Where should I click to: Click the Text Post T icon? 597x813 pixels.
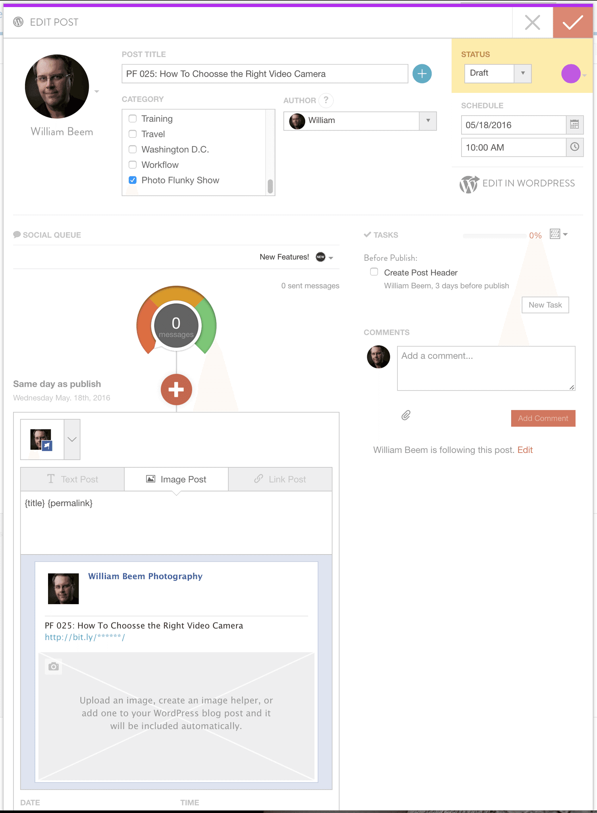click(51, 479)
